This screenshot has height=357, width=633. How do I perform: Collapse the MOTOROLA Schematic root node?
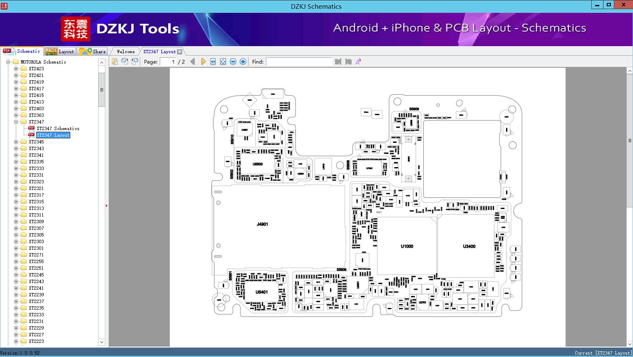pyautogui.click(x=8, y=62)
